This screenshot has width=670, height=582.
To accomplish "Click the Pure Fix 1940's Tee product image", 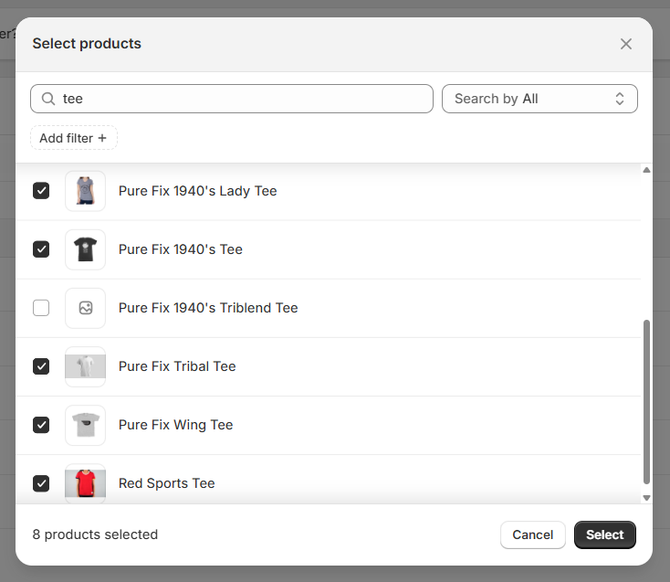I will 85,249.
